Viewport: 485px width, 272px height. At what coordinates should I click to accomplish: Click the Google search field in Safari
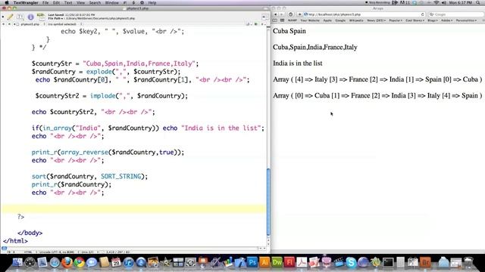point(456,14)
